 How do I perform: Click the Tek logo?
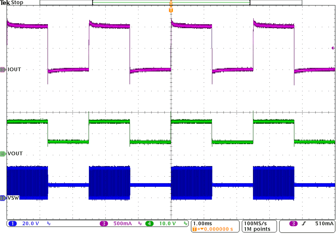tap(5, 3)
